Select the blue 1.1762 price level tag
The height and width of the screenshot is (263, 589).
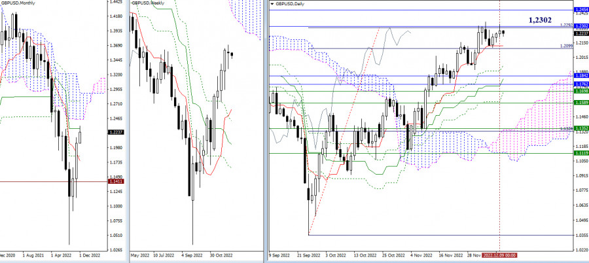(580, 84)
